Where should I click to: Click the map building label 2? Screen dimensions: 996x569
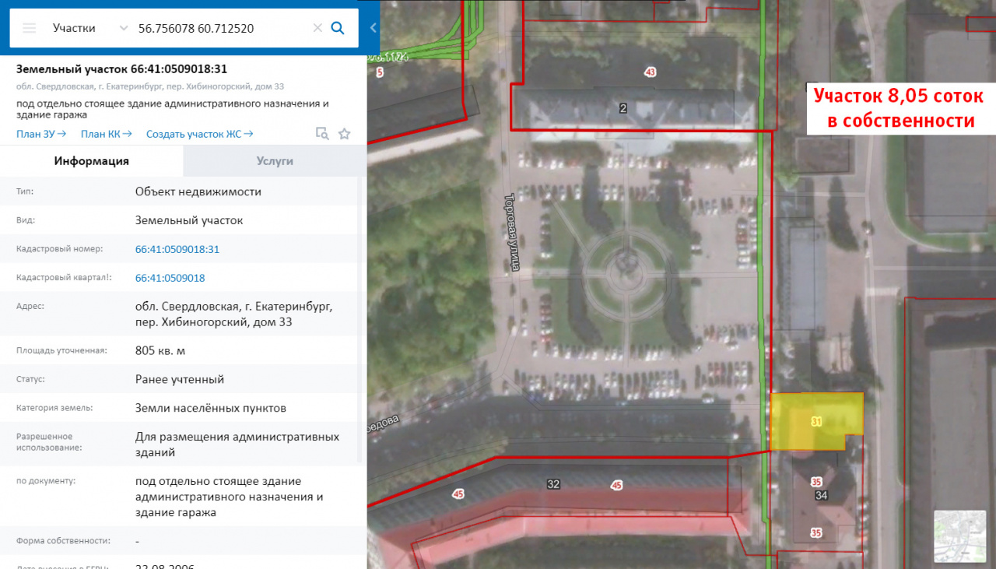click(623, 108)
